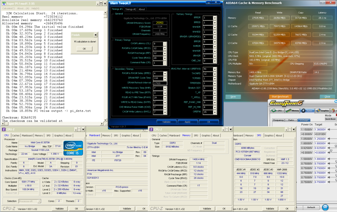Open the TAONPD dropdown in MemTweakIt
This screenshot has width=337, height=212.
[215, 74]
